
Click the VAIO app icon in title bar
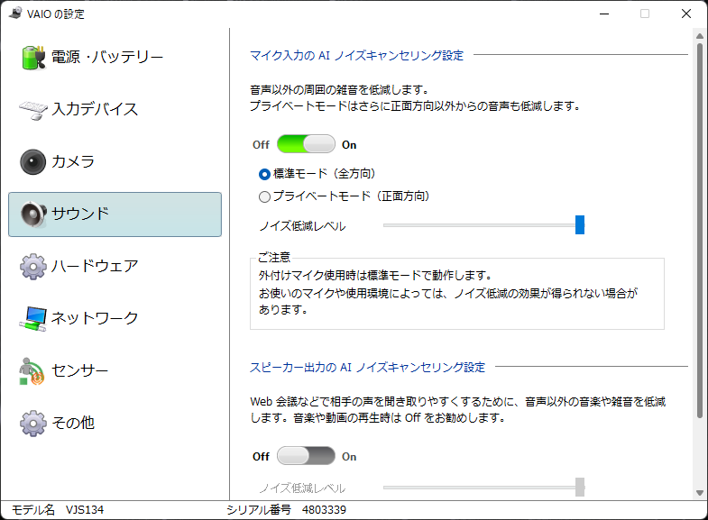tap(15, 14)
